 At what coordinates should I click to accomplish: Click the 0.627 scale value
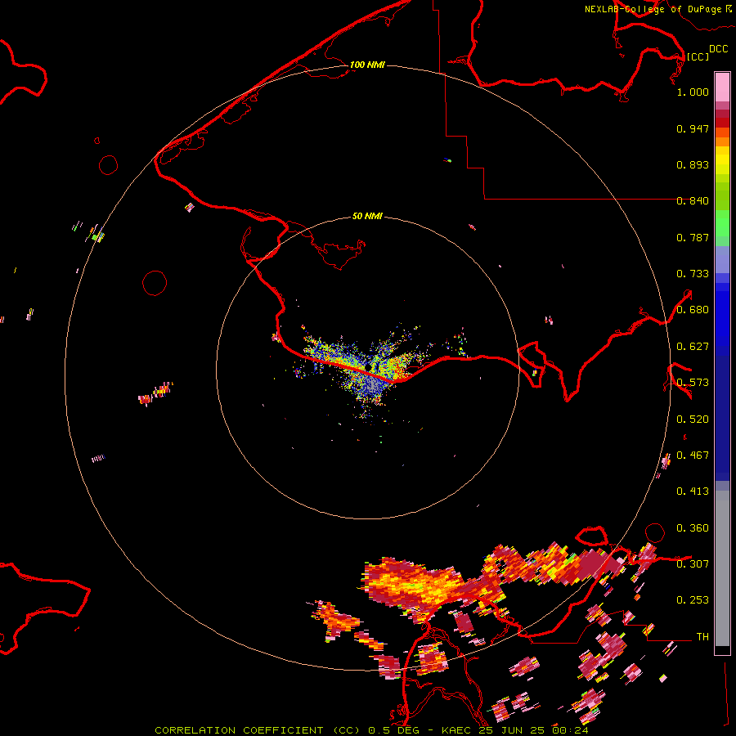693,347
